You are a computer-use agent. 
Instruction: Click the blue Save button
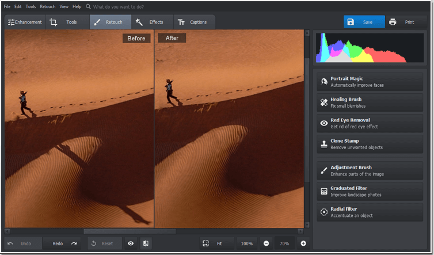pos(364,22)
